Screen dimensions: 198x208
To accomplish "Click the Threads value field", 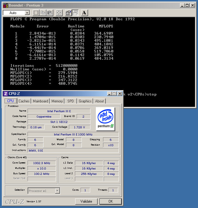I will click(x=113, y=190).
